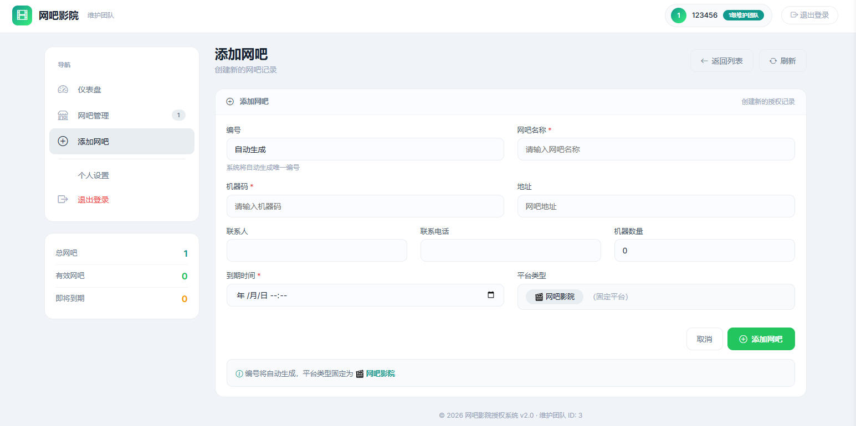Click the username 123456
Viewport: 856px width, 426px height.
[705, 15]
